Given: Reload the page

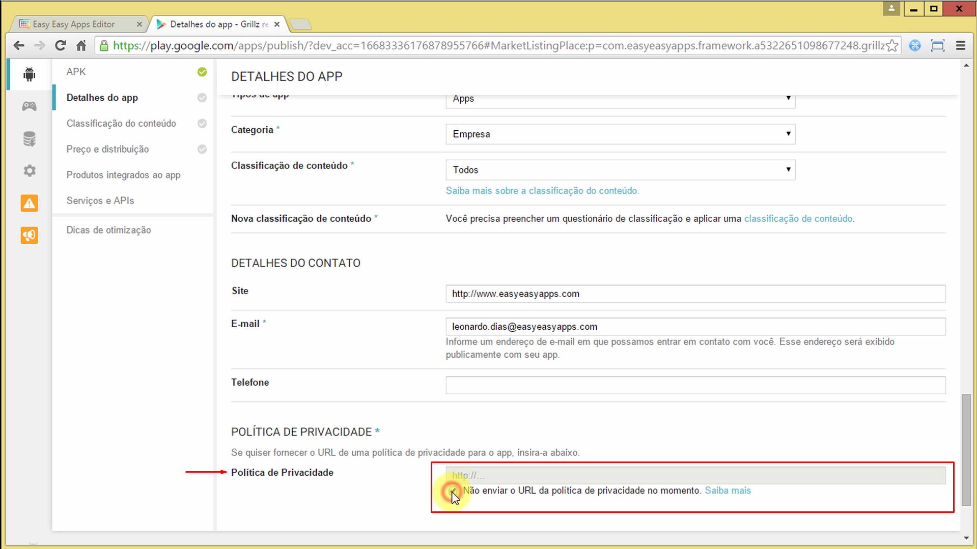Looking at the screenshot, I should pyautogui.click(x=60, y=45).
